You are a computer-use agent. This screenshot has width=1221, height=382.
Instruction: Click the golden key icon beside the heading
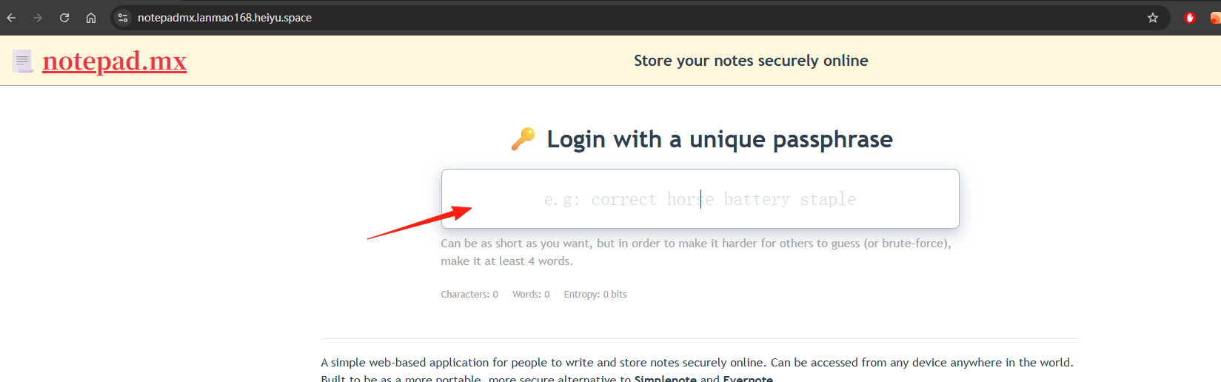pos(523,138)
